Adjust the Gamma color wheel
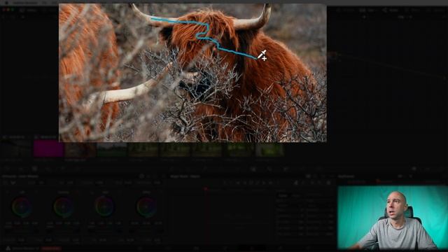The height and width of the screenshot is (252, 448). pyautogui.click(x=63, y=206)
